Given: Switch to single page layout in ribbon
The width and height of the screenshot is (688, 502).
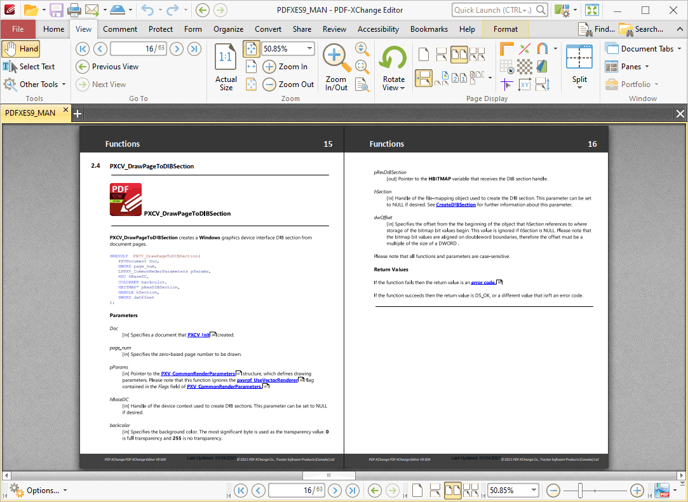Looking at the screenshot, I should 423,55.
